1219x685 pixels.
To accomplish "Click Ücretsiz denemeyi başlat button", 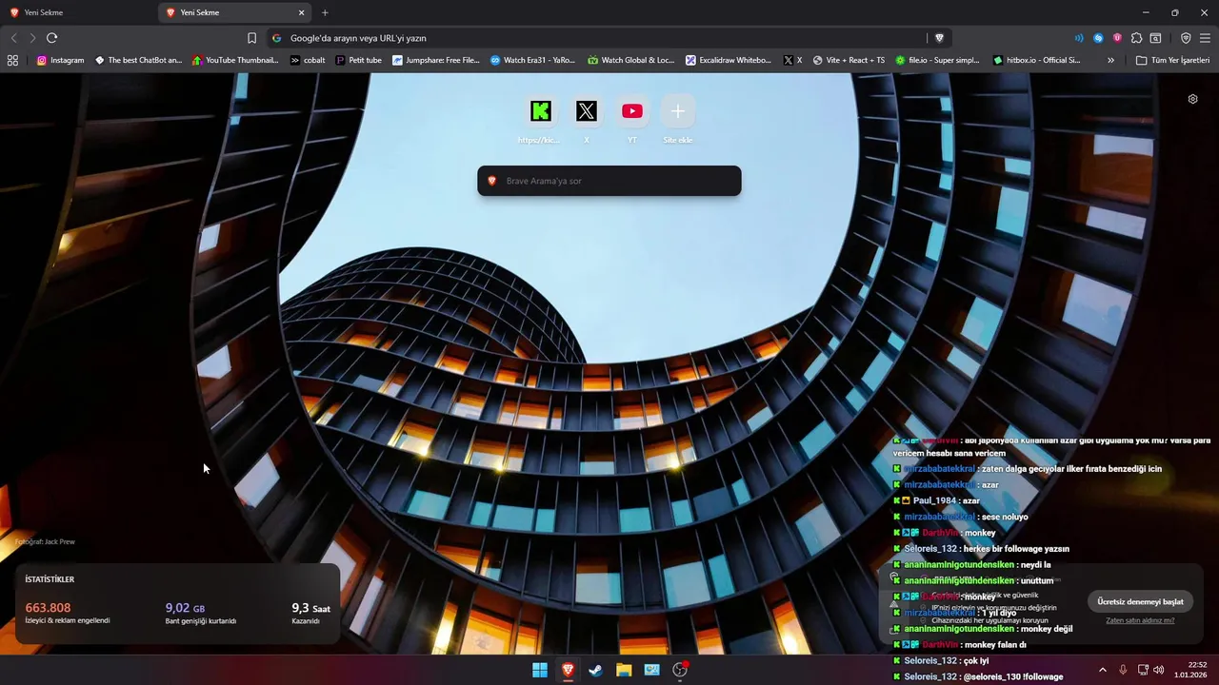I will [1140, 602].
